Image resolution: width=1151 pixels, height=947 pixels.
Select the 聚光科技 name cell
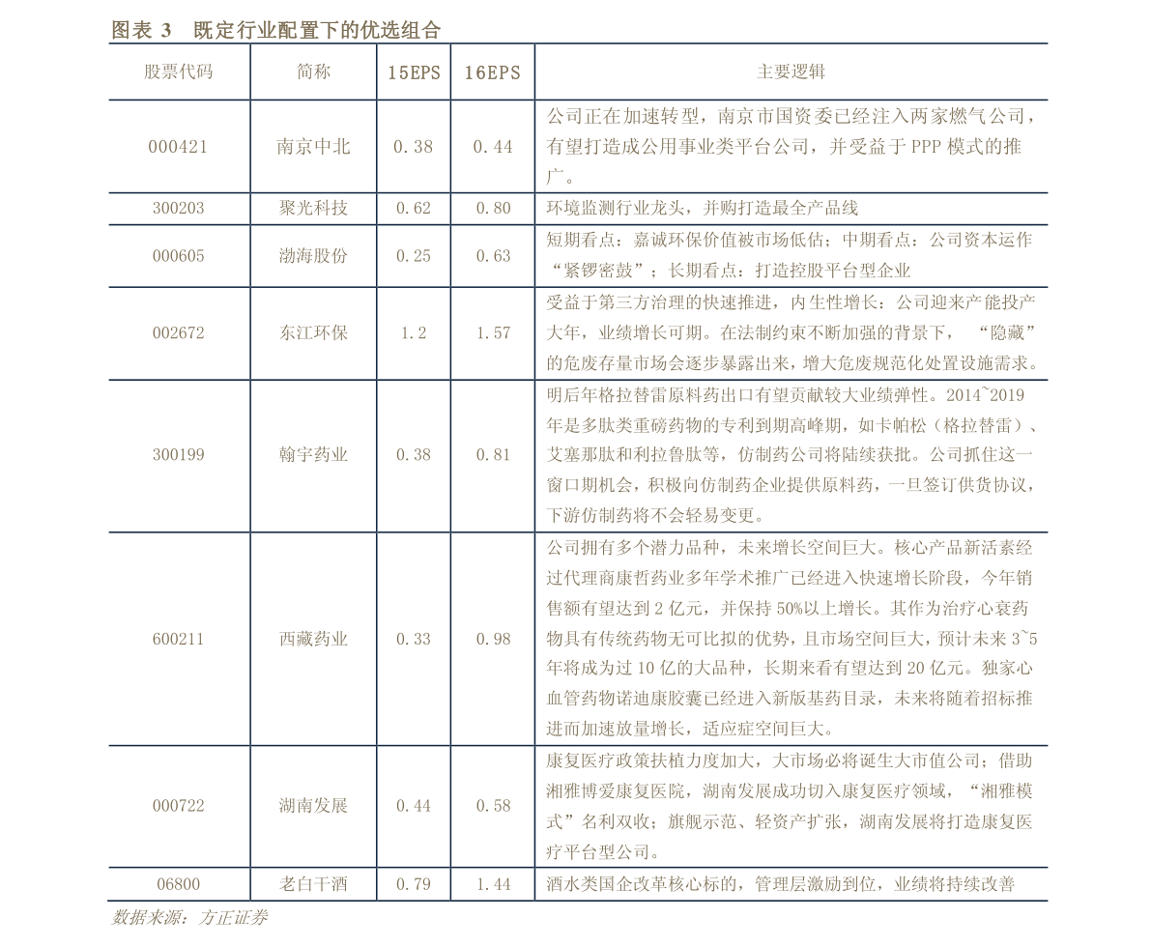313,208
